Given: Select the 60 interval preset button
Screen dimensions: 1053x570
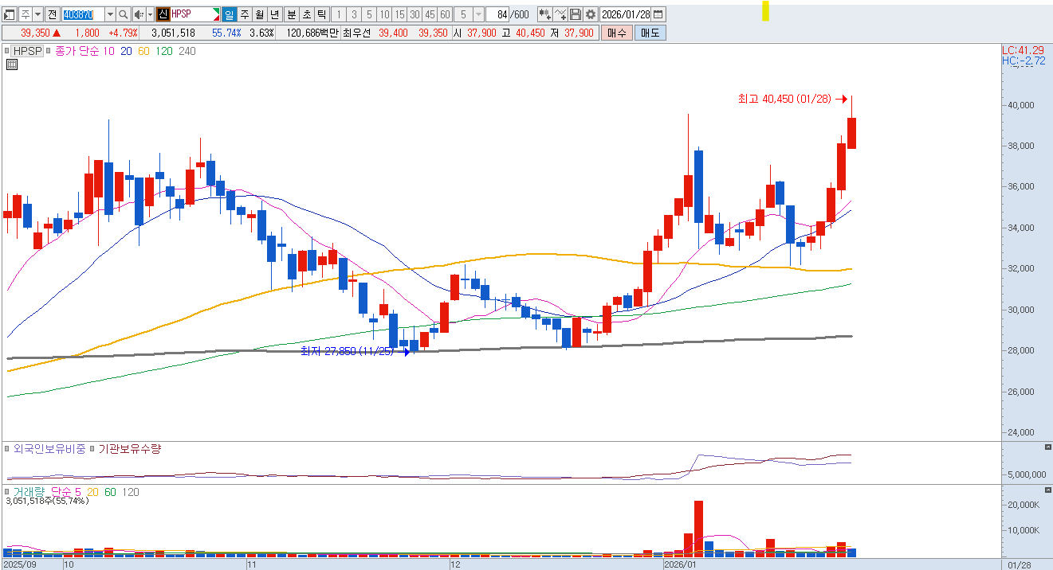Looking at the screenshot, I should pos(445,15).
